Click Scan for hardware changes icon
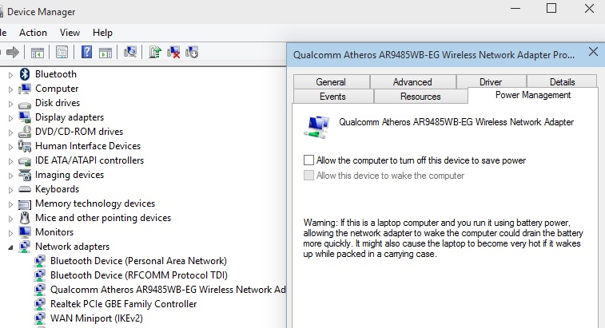Image resolution: width=605 pixels, height=328 pixels. click(130, 52)
